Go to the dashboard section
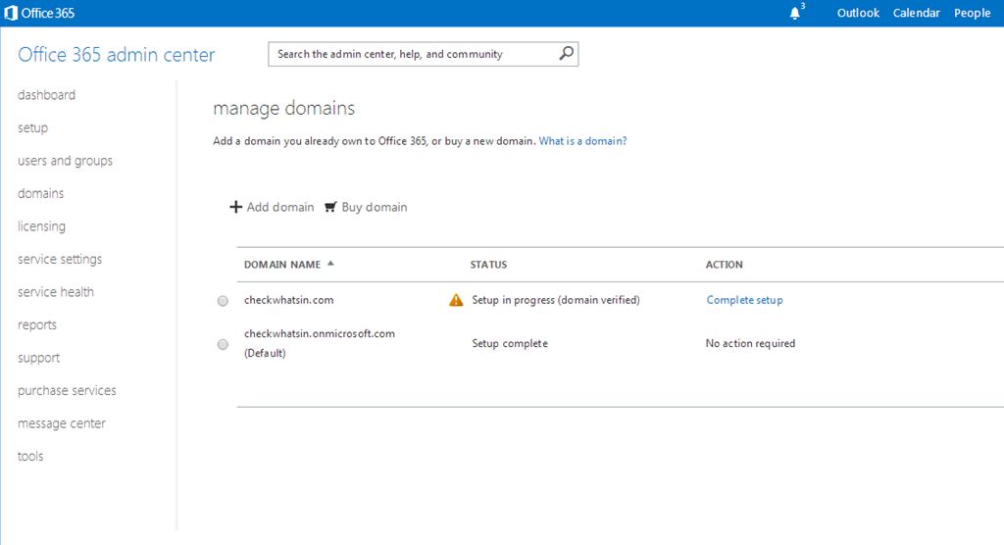Screen dimensions: 1004x545 pos(46,95)
